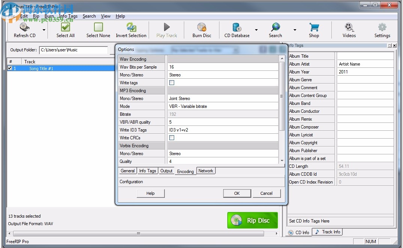Expand the Search toolbar dropdown arrow
Viewport: 403px width, 248px height.
click(x=294, y=30)
